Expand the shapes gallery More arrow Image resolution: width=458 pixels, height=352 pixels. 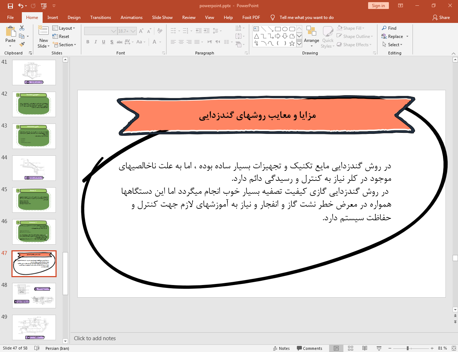point(299,43)
